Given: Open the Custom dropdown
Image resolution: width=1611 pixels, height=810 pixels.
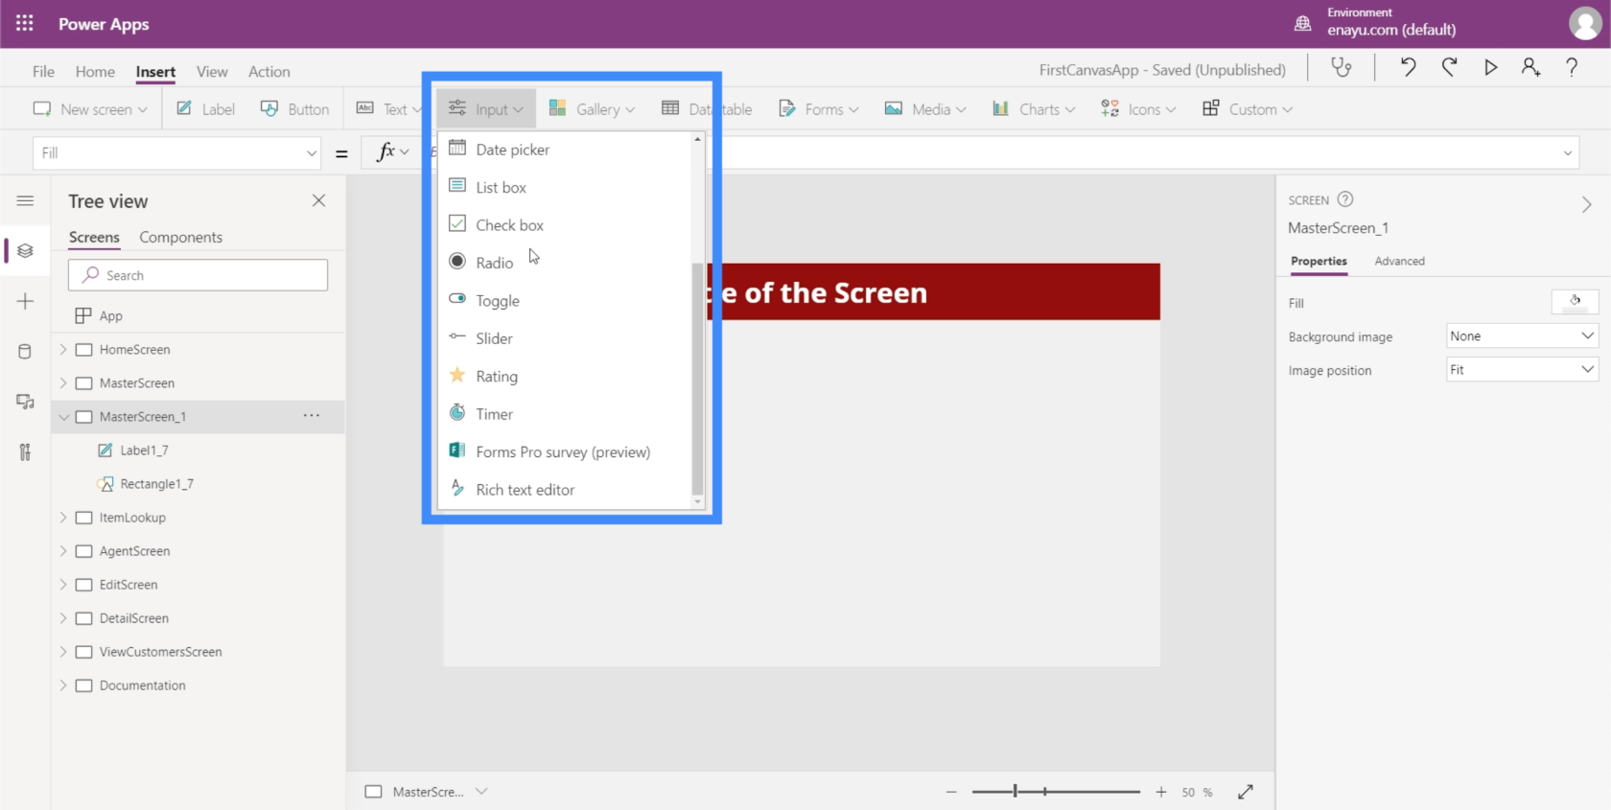Looking at the screenshot, I should 1247,109.
